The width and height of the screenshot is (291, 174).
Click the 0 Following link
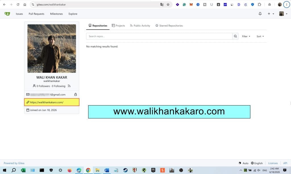point(59,86)
